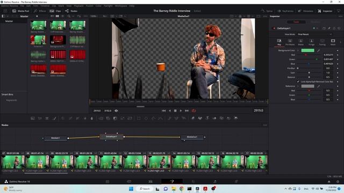The height and width of the screenshot is (193, 344).
Task: Add a Transform node from the toolbar
Action: pos(130,118)
